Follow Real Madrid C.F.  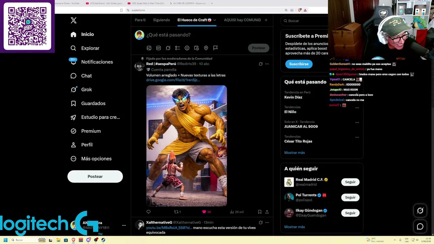coord(350,182)
